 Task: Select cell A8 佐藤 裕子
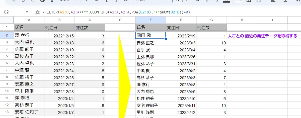click(29, 77)
